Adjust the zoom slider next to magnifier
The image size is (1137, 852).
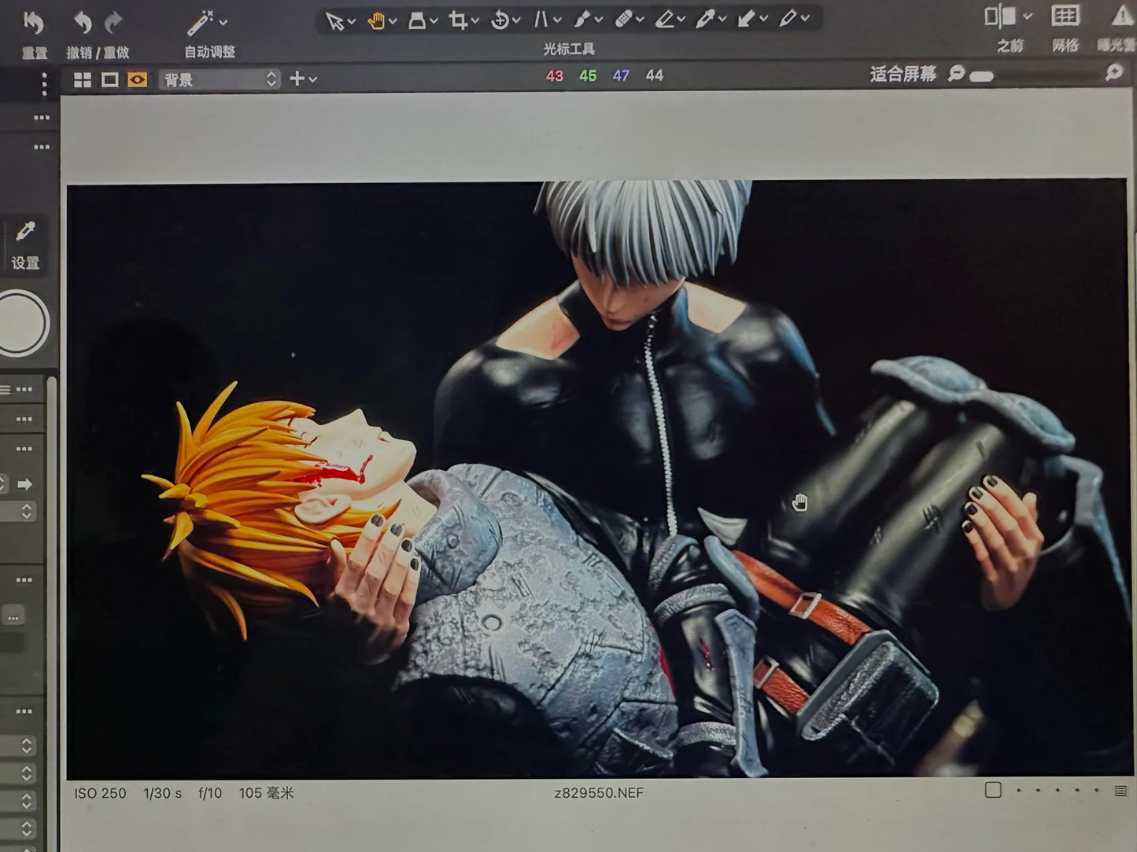980,76
